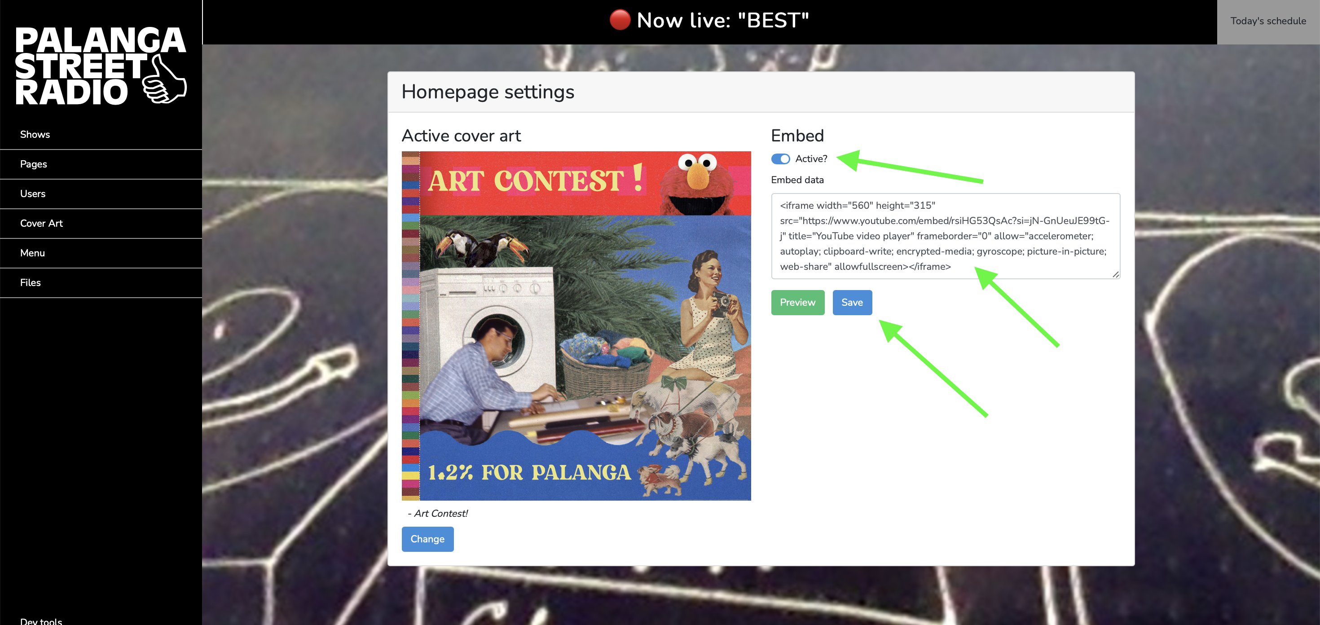Click inside the Embed data textarea
1320x625 pixels.
click(x=946, y=236)
